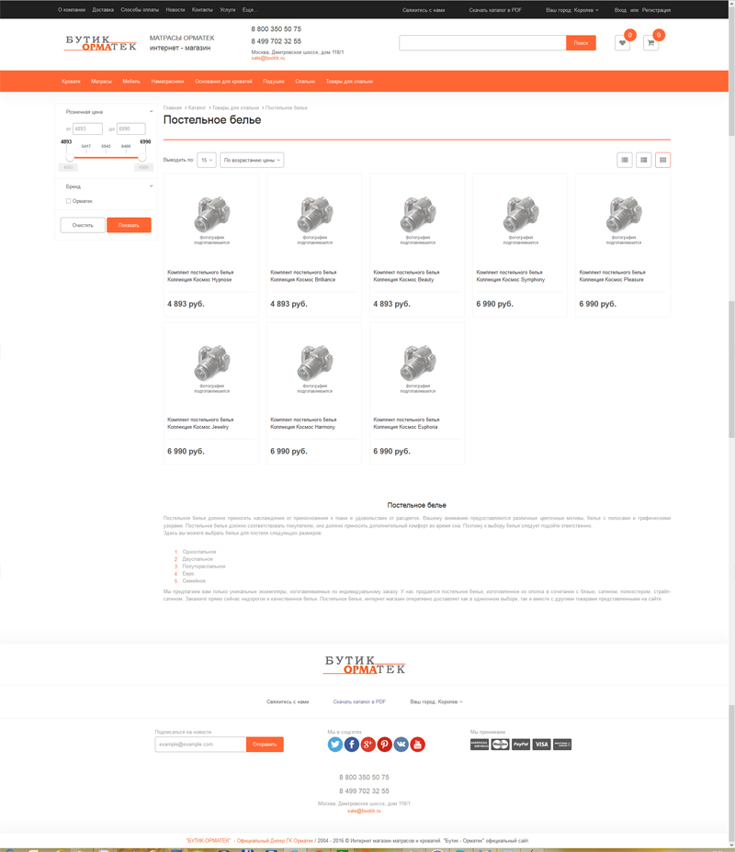The width and height of the screenshot is (735, 852).
Task: Focus the site search input field
Action: [x=482, y=43]
